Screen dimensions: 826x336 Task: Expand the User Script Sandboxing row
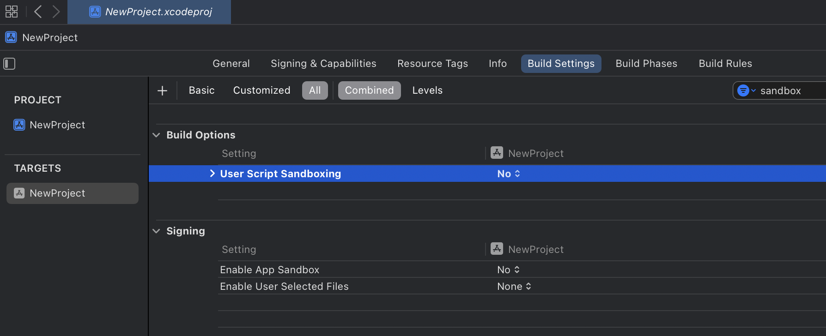click(x=212, y=174)
